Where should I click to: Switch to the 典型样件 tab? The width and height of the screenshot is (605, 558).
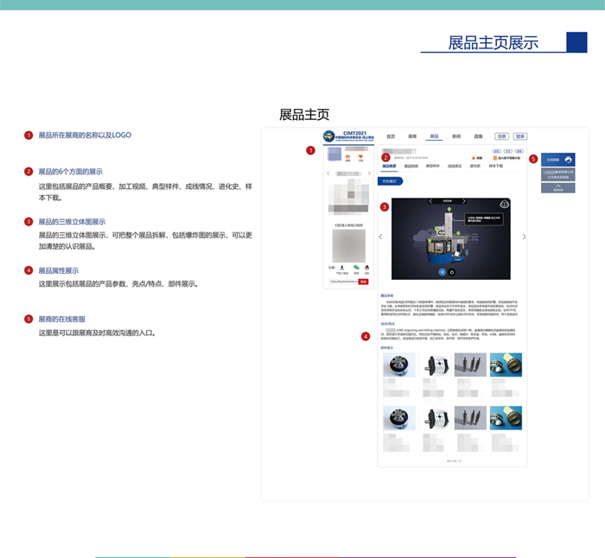coord(432,166)
